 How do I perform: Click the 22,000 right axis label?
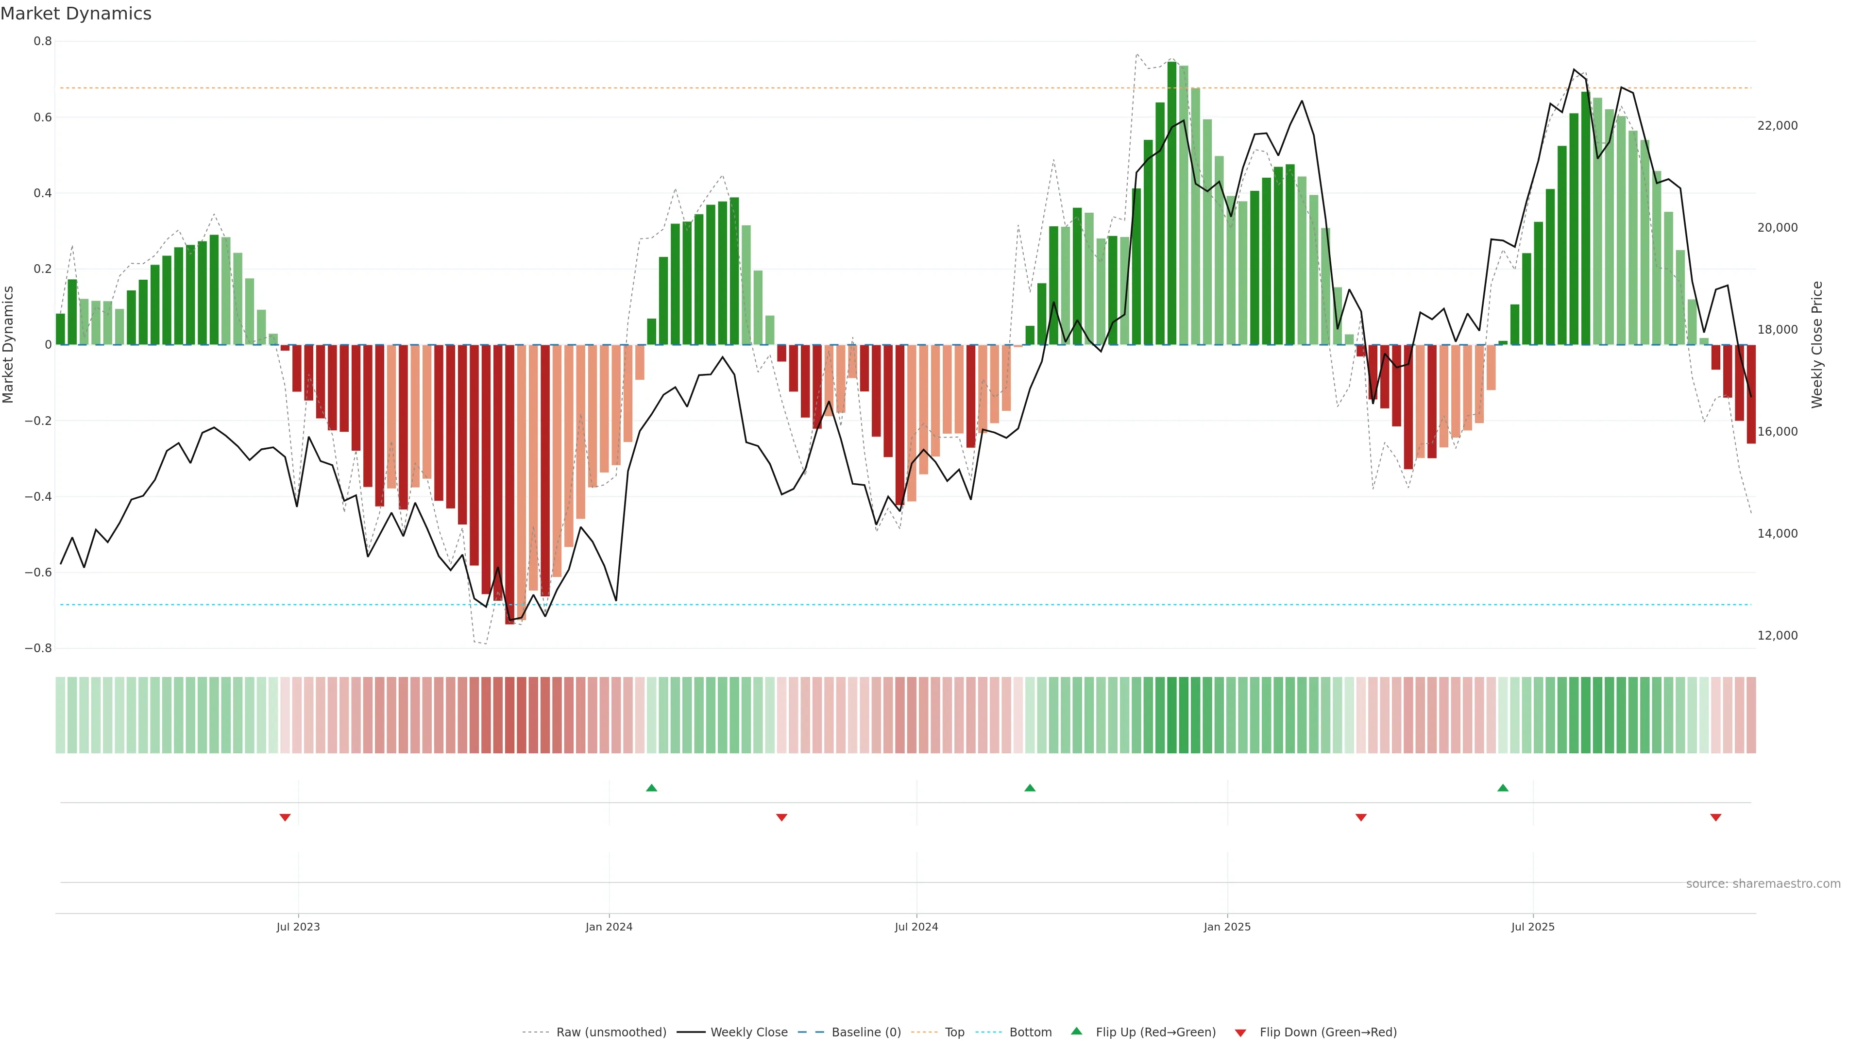[1778, 125]
